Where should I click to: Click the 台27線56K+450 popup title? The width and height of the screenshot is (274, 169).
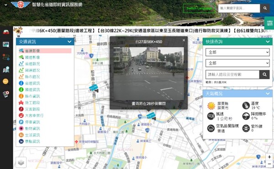[149, 42]
